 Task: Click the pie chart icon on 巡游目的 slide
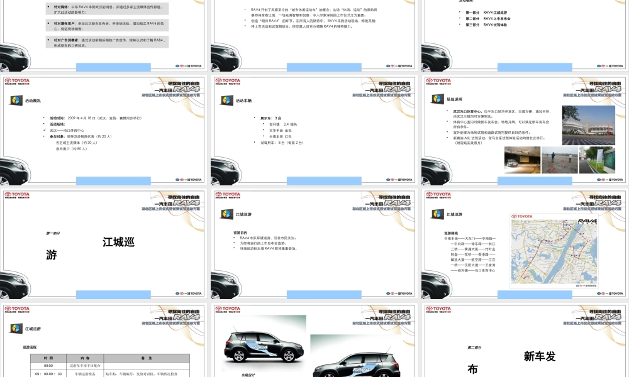click(226, 214)
